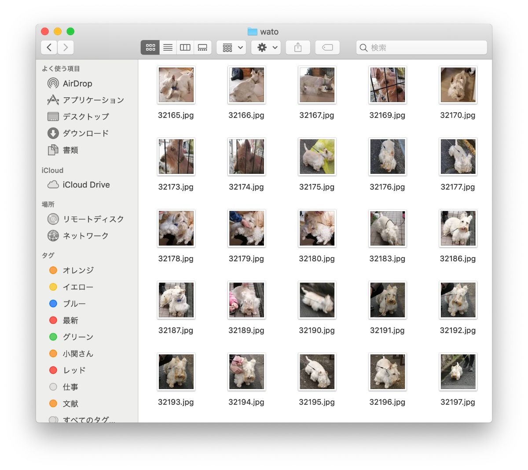The image size is (528, 470).
Task: Switch to gallery view mode
Action: coord(202,48)
